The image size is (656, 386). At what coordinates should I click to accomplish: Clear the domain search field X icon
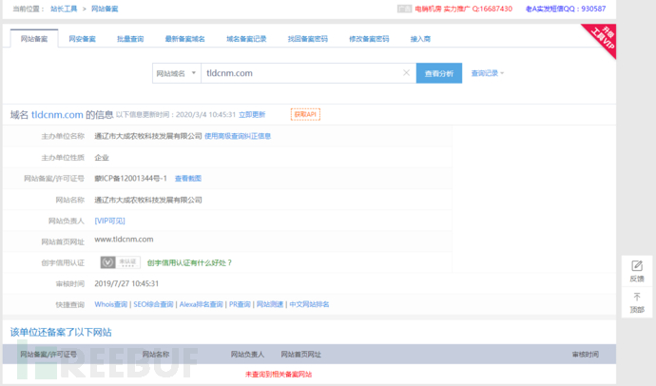(406, 73)
